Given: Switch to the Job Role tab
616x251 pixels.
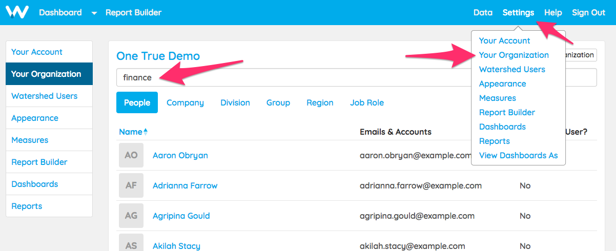Looking at the screenshot, I should tap(367, 102).
